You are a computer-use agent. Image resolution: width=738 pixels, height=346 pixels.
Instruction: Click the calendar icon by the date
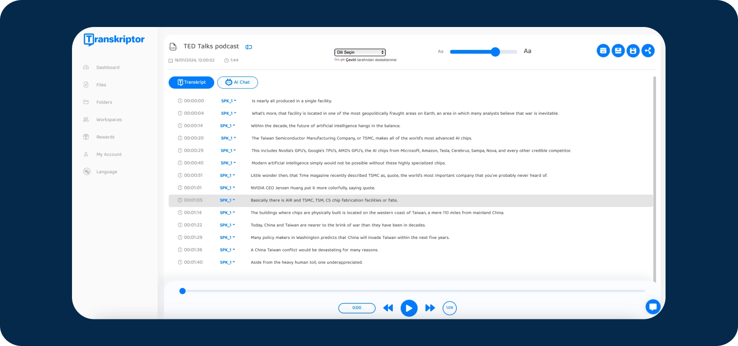171,60
